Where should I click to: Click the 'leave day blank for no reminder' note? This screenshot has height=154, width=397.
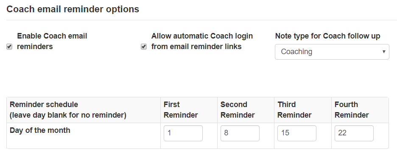pyautogui.click(x=68, y=115)
